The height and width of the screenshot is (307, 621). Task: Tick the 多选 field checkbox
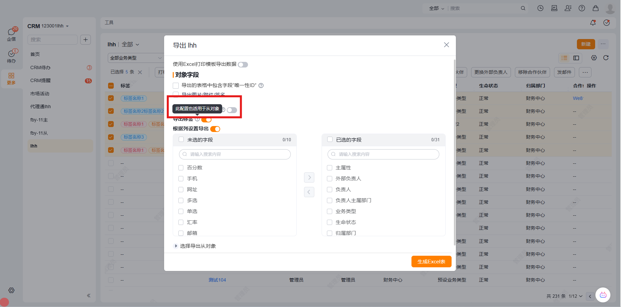click(x=181, y=200)
